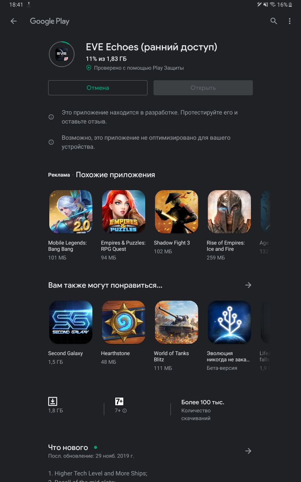Open Shadow Fight 3 app icon
301x482 pixels.
point(176,212)
